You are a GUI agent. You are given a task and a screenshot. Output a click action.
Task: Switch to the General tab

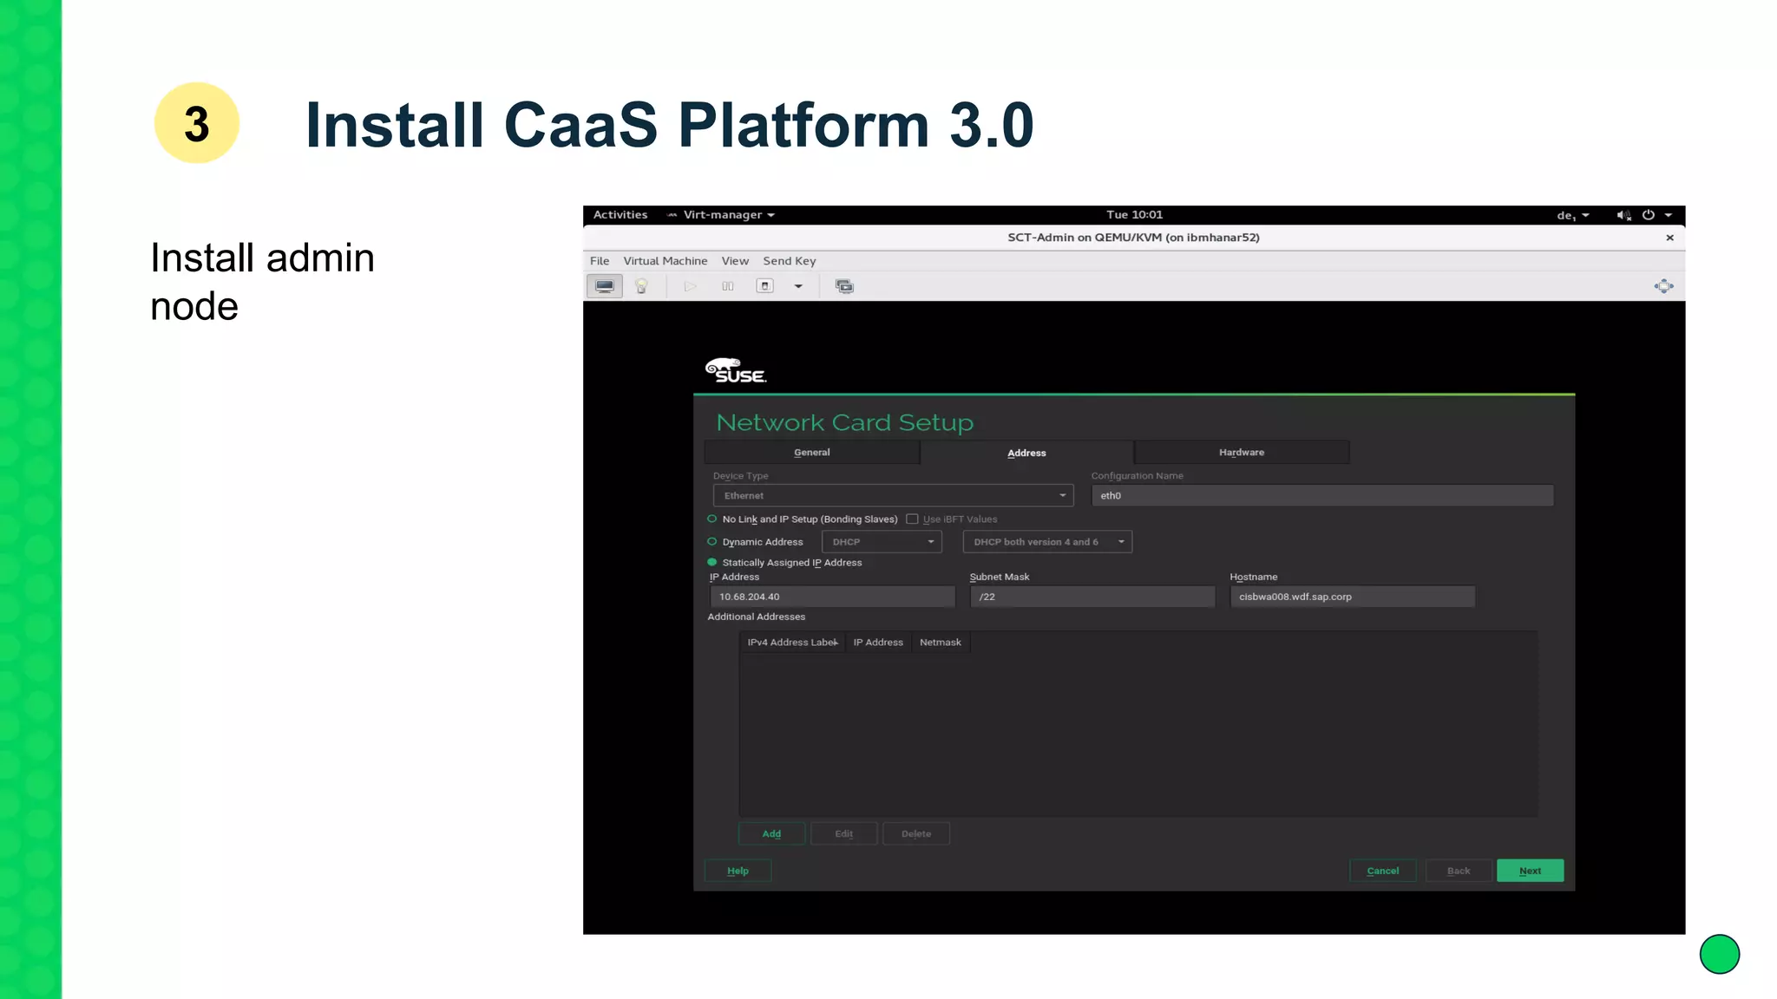point(811,453)
